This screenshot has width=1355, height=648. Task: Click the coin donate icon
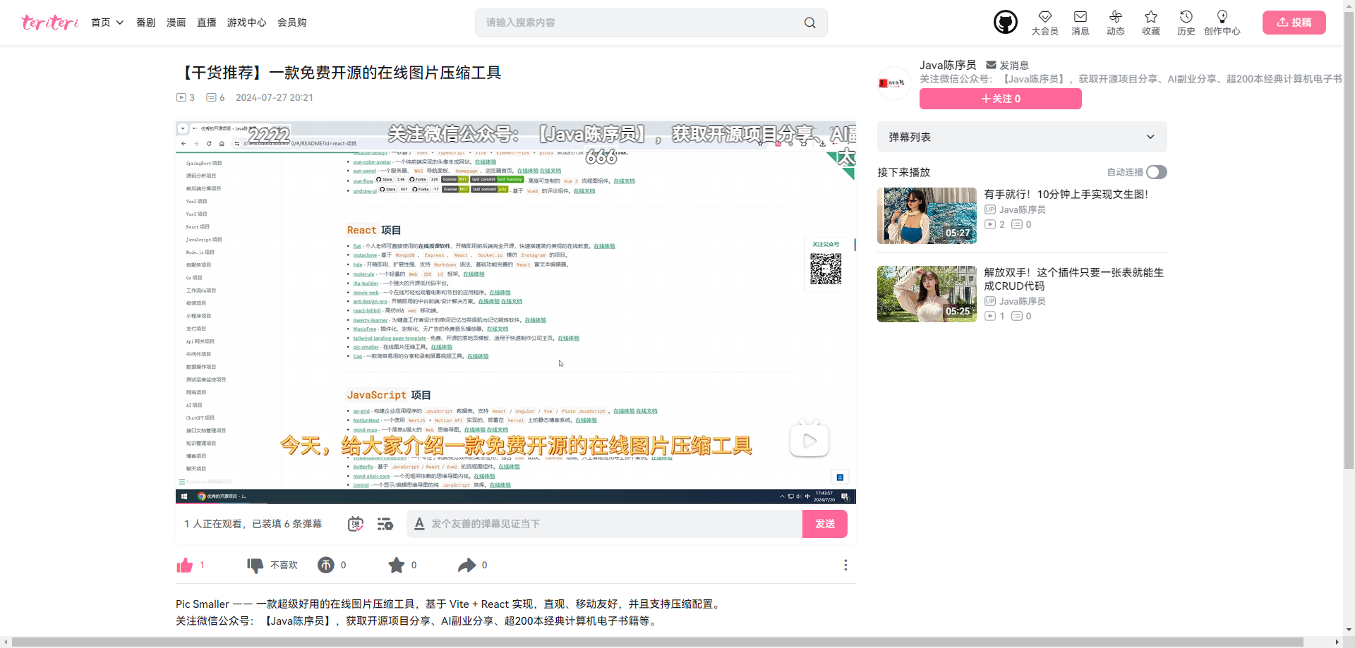pyautogui.click(x=325, y=565)
